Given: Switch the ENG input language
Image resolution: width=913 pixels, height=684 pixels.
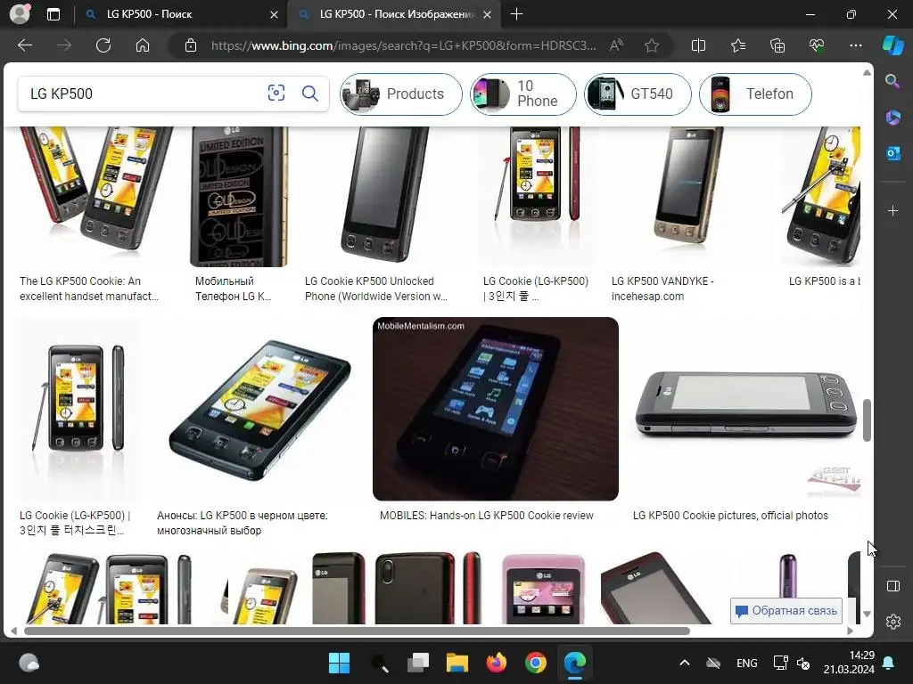Looking at the screenshot, I should point(747,663).
